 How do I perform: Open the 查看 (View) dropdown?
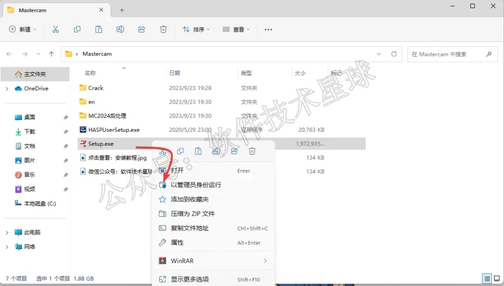coord(236,29)
